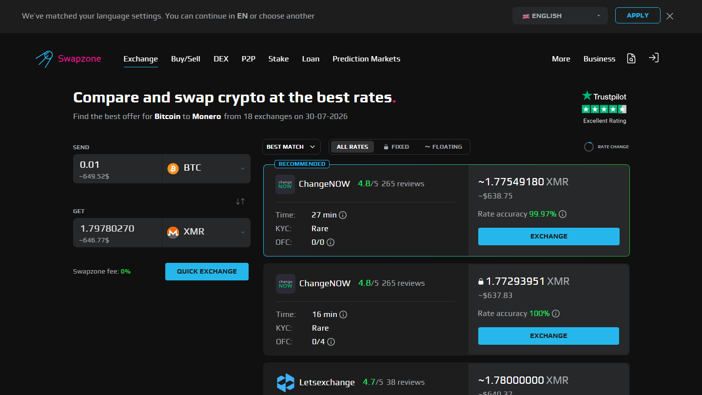Click the Letsexchange logo icon
The image size is (702, 395).
[x=286, y=382]
